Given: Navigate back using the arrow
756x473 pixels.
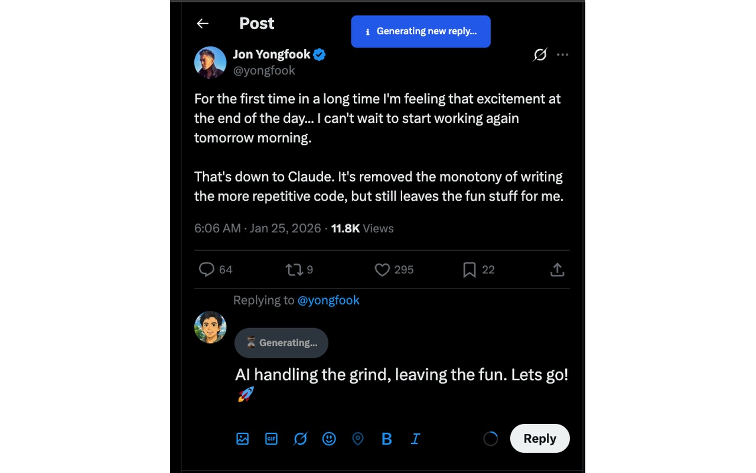Looking at the screenshot, I should click(203, 23).
